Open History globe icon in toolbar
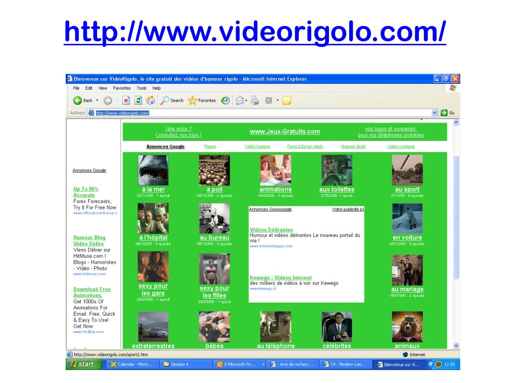This screenshot has height=383, width=510. tap(225, 100)
